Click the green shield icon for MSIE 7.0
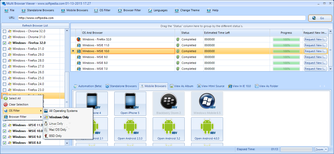This screenshot has height=154, width=334. click(178, 69)
